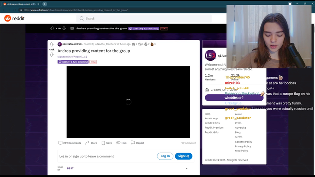Click the Log In button

[x=165, y=156]
